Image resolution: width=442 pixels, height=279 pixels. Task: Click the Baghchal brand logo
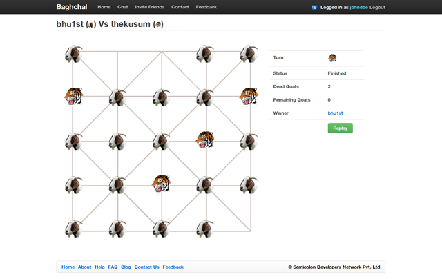tap(72, 7)
